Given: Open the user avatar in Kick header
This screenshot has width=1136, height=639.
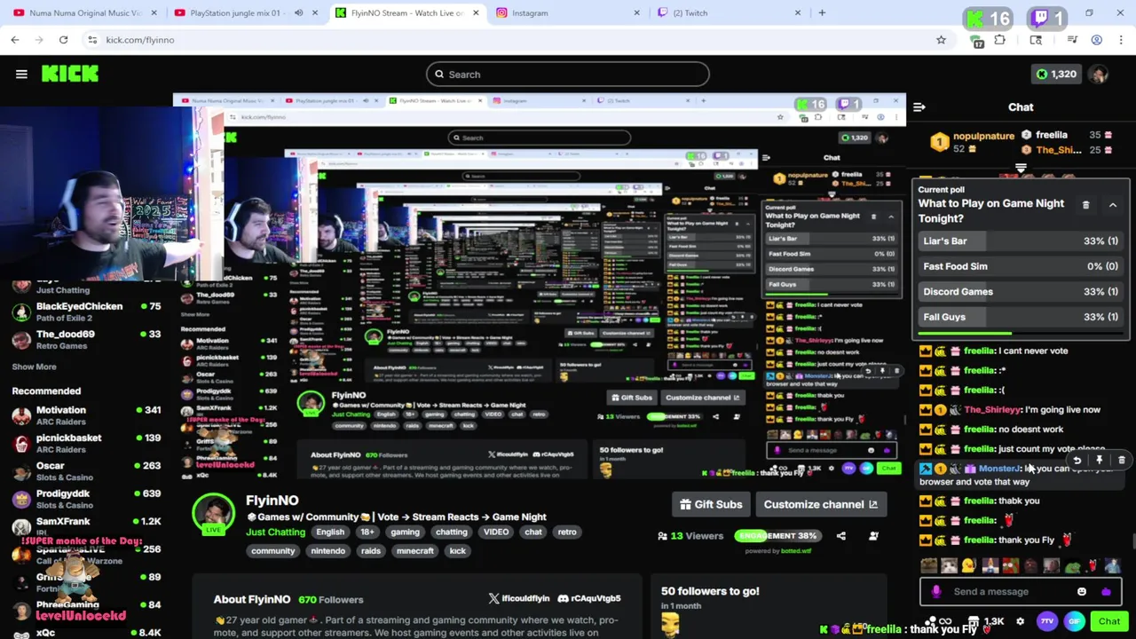Looking at the screenshot, I should (1100, 75).
